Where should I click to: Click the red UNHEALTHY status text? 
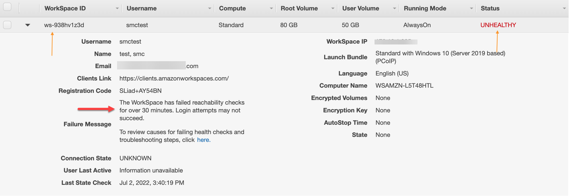(498, 25)
